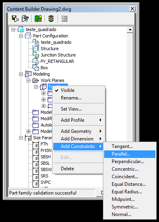Collapse the Work Planes node

[x=29, y=80]
